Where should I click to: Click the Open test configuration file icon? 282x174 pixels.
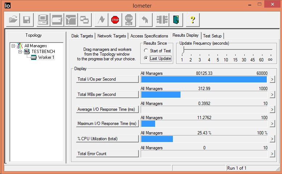[13, 20]
